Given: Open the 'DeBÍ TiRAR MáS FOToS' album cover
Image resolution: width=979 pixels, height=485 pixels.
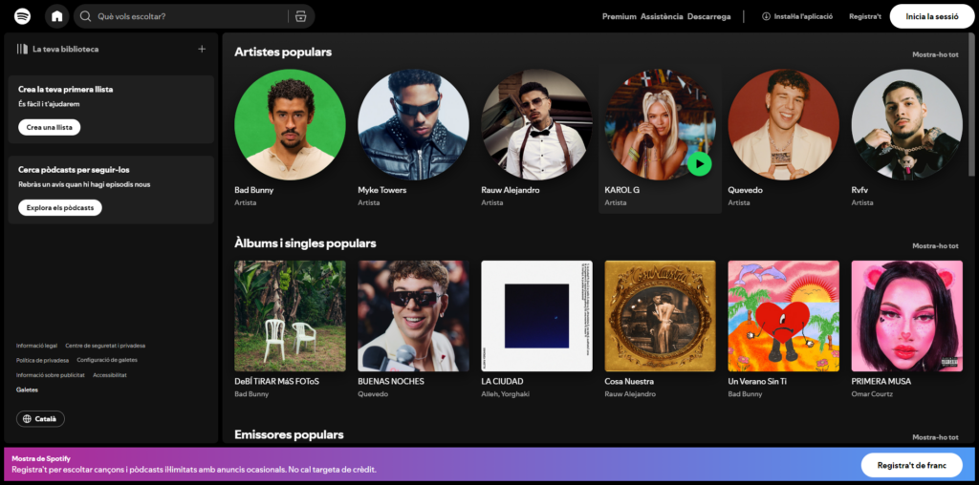Looking at the screenshot, I should click(x=290, y=316).
